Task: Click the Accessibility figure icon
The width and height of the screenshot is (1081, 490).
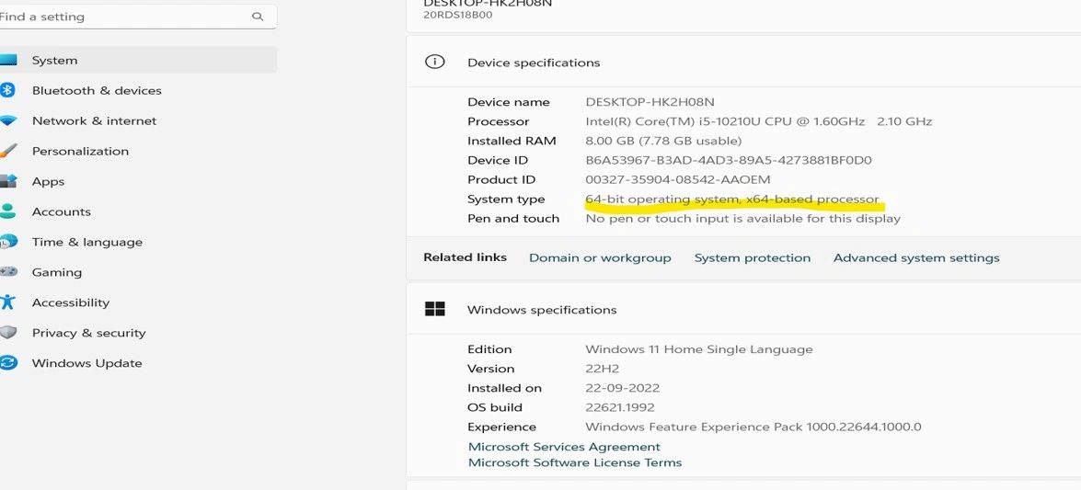Action: click(x=7, y=302)
